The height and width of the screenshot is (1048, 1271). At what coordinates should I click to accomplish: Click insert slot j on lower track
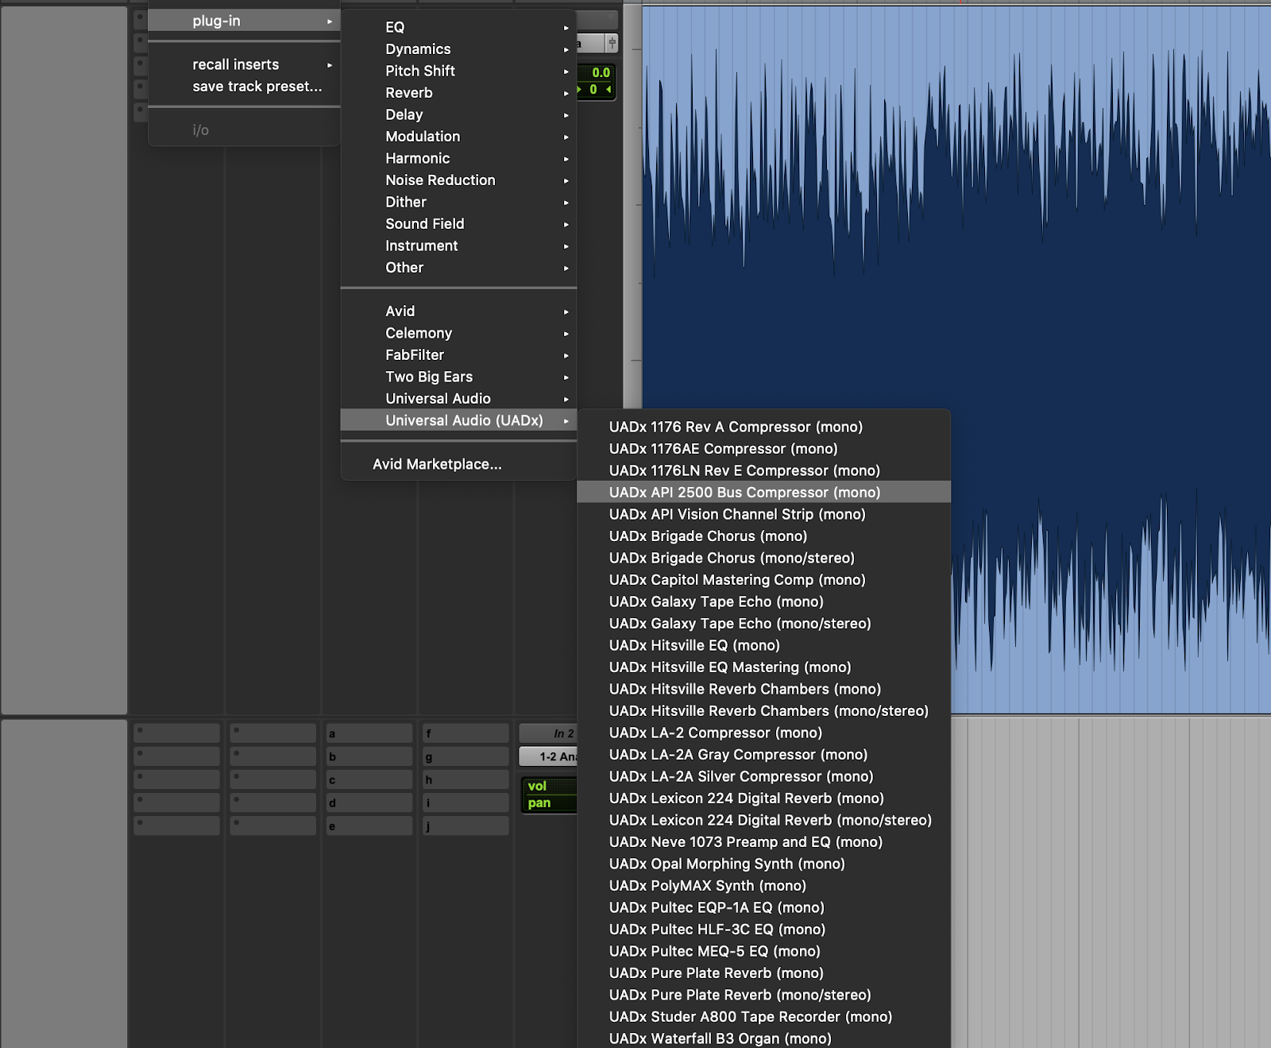[x=466, y=826]
